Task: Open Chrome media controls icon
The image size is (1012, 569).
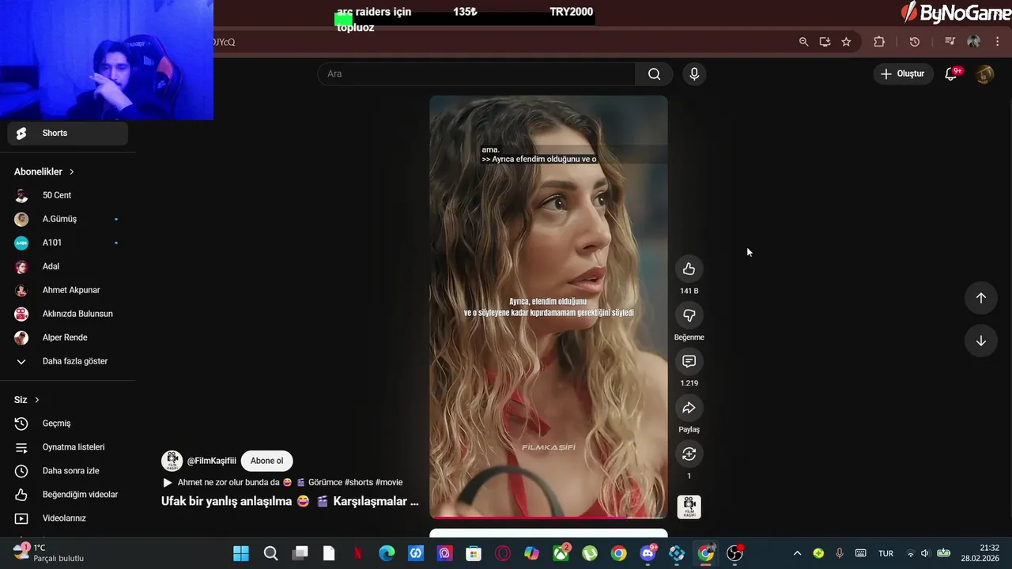Action: click(950, 42)
